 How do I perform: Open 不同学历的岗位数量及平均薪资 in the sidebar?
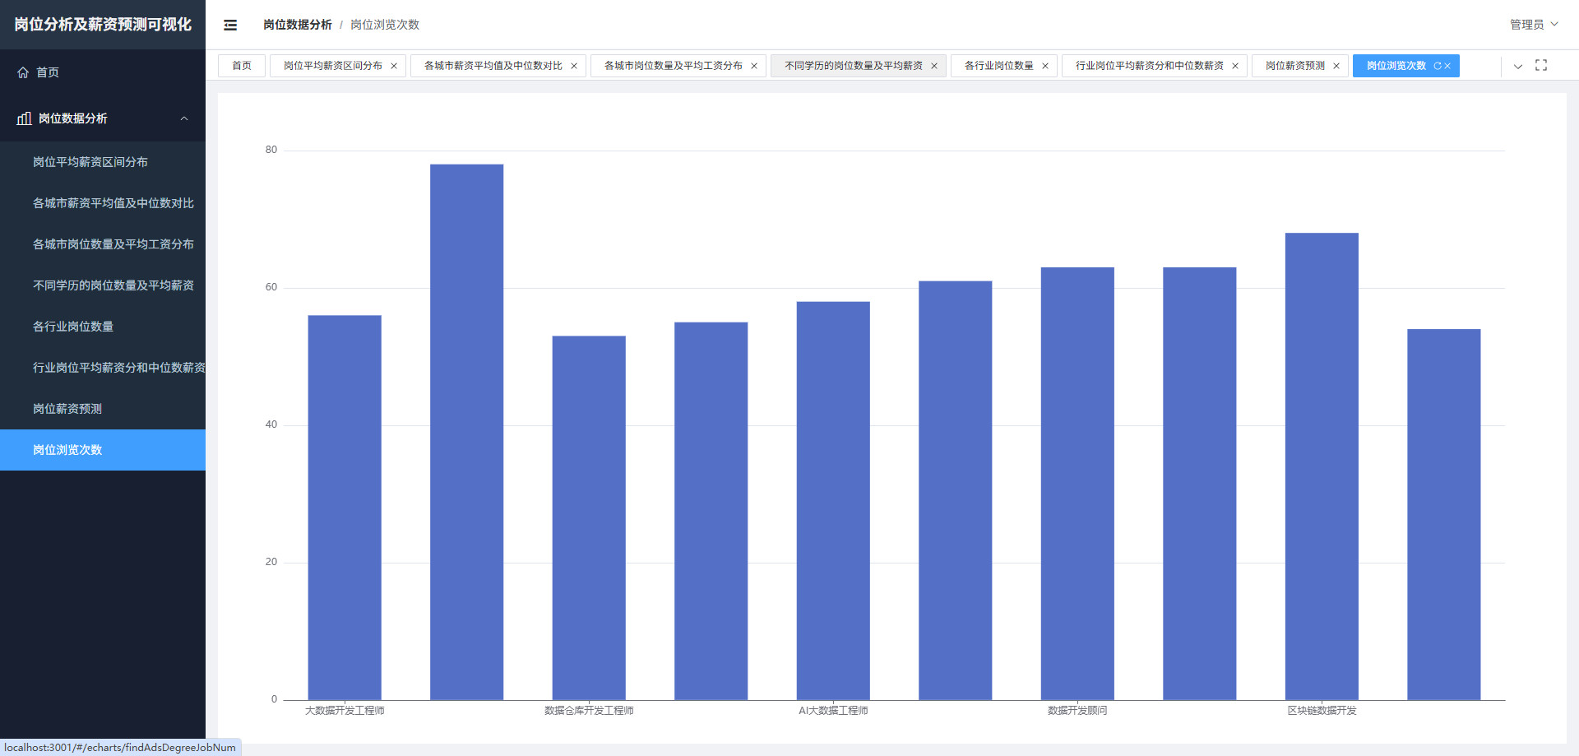[x=103, y=285]
